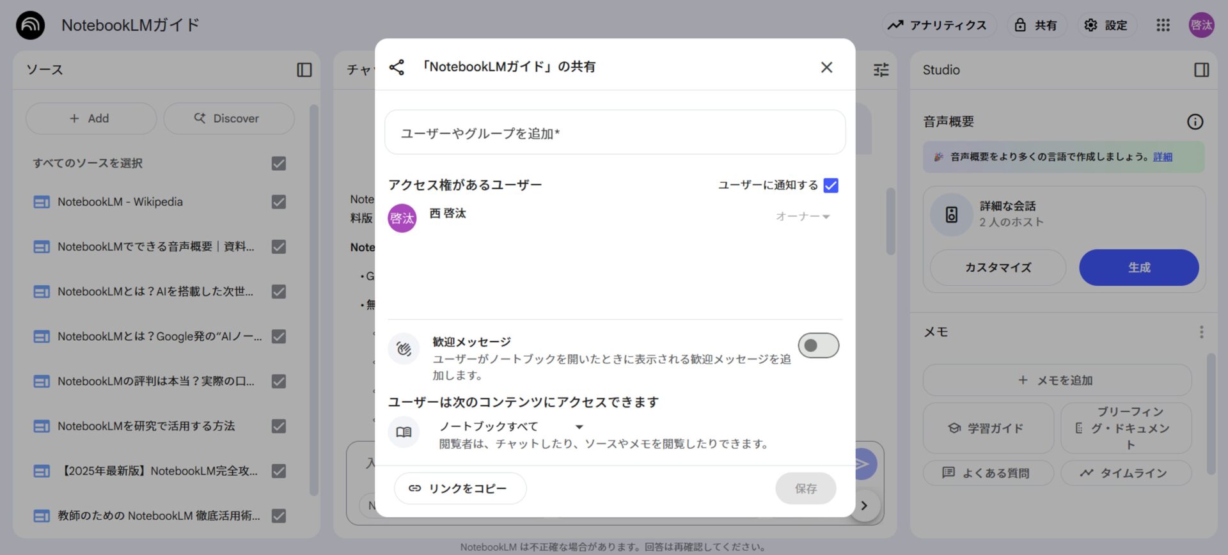Toggle すべてのソースを選択 checkbox
Viewport: 1228px width, 555px height.
(x=279, y=164)
